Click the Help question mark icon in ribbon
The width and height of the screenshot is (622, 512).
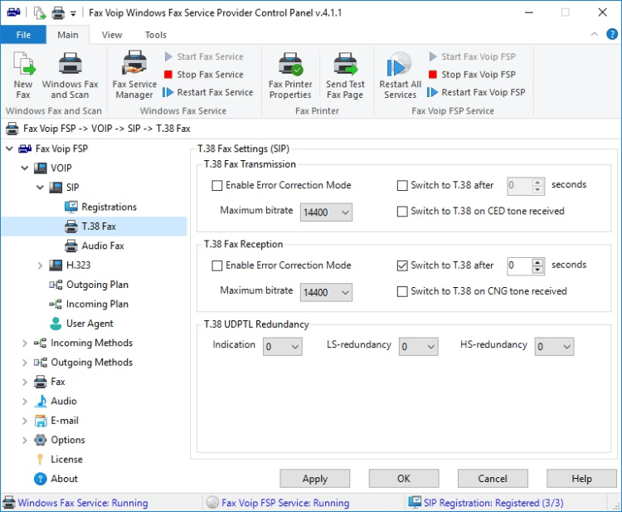[612, 34]
